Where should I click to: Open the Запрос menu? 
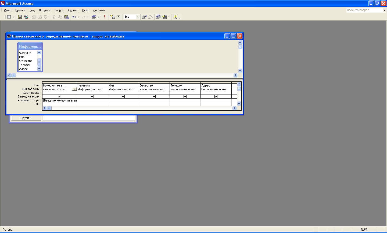click(59, 10)
